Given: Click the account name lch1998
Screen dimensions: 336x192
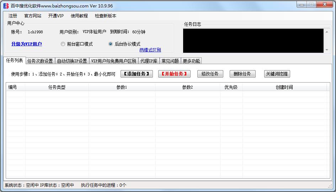Looking at the screenshot, I should click(35, 32).
